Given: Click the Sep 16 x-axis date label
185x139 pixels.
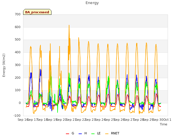Looking at the screenshot, I should [x=23, y=120].
